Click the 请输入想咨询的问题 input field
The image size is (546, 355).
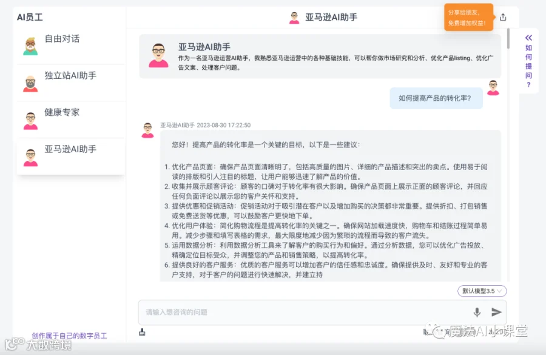[323, 312]
